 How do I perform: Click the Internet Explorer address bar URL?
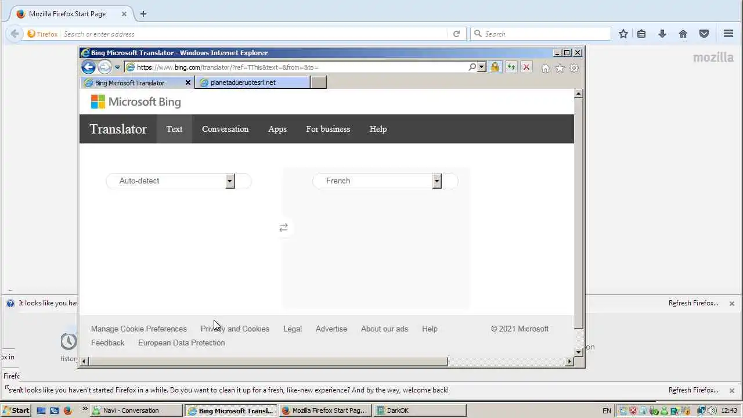(x=228, y=67)
